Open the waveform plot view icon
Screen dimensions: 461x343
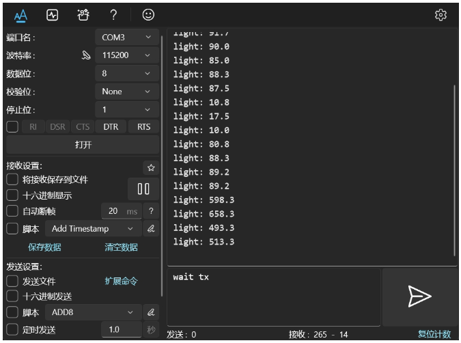click(x=52, y=14)
